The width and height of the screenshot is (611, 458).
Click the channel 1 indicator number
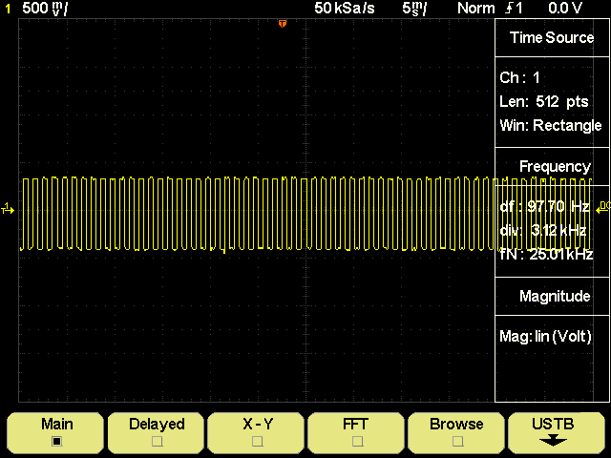click(x=8, y=9)
